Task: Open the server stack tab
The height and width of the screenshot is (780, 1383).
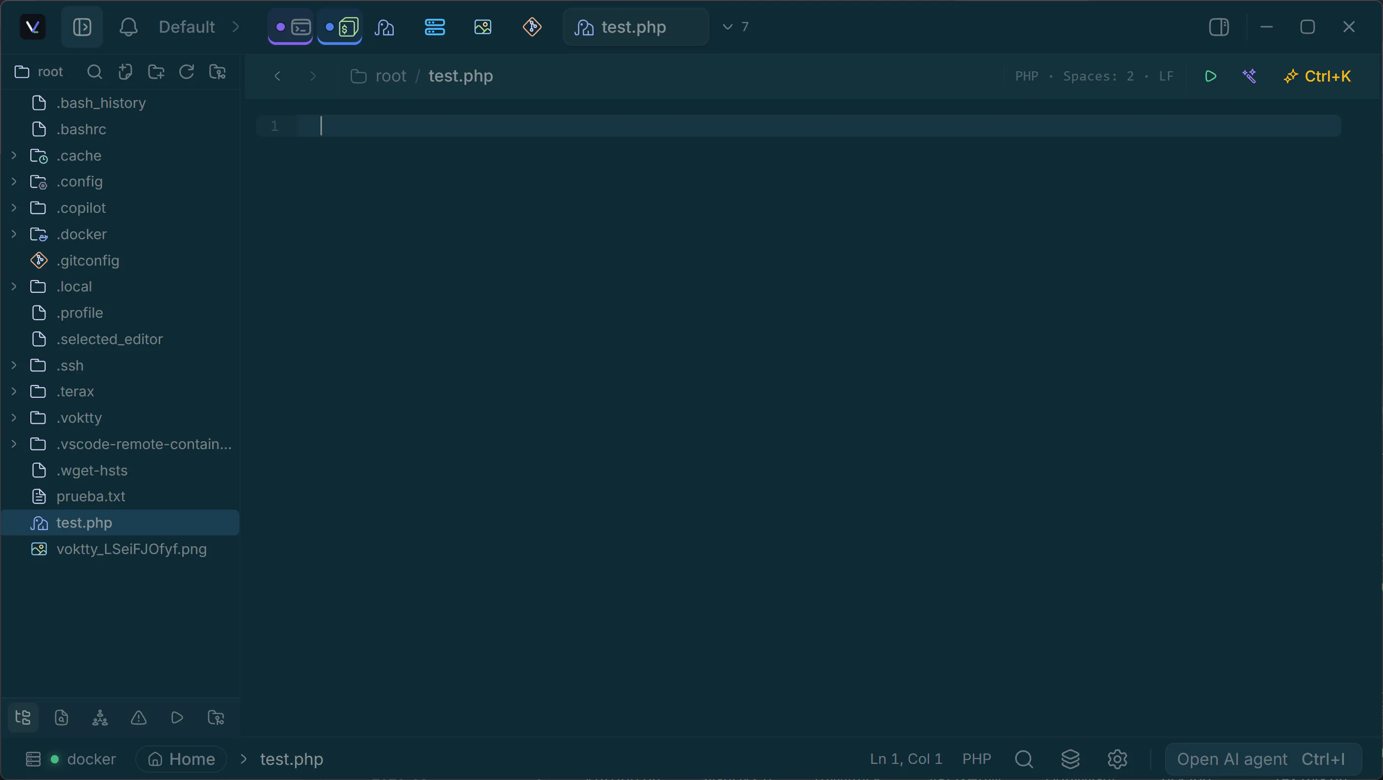Action: [x=434, y=27]
